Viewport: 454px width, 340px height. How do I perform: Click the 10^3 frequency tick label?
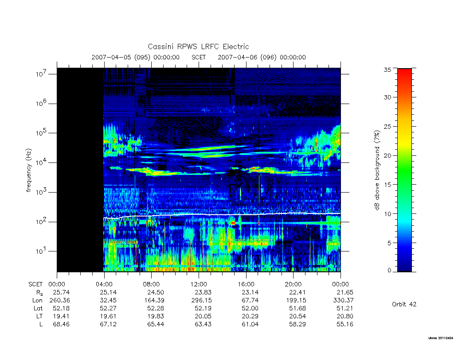[x=42, y=192]
